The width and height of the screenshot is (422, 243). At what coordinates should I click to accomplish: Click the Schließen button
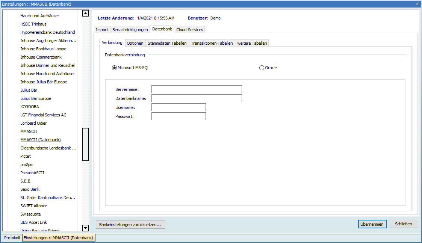[x=404, y=224]
